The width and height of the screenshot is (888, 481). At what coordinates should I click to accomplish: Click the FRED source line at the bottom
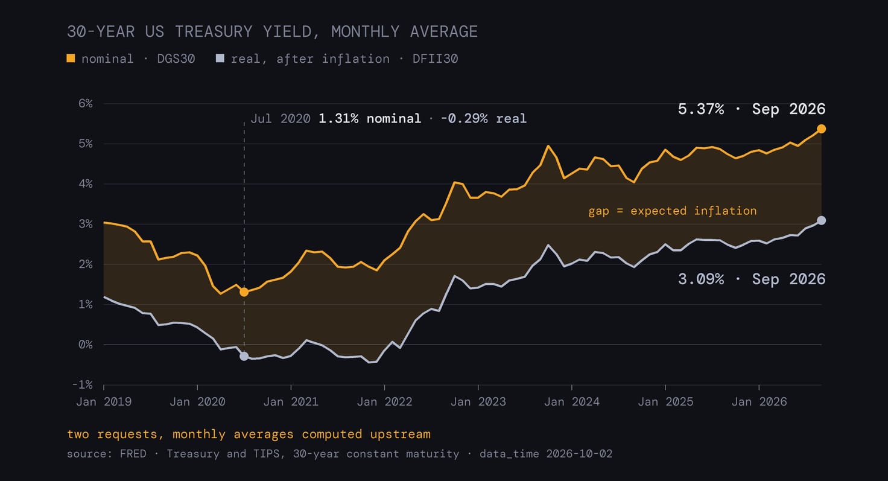340,453
